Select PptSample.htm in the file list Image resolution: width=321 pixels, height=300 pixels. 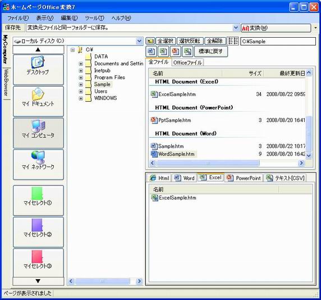pyautogui.click(x=175, y=120)
